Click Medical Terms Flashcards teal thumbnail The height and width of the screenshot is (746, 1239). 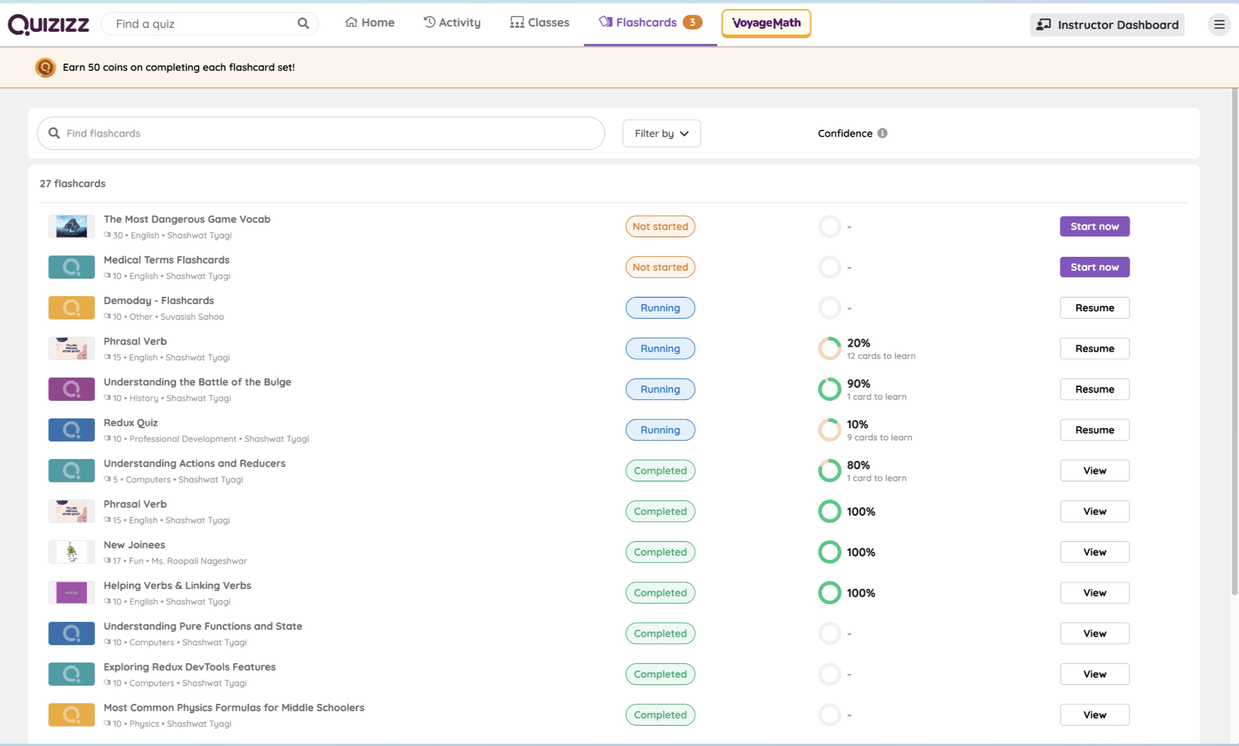pyautogui.click(x=71, y=267)
